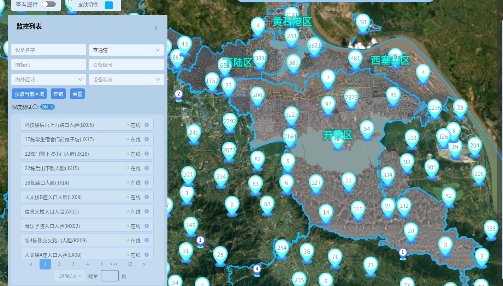
Task: Play the 信息大楼入口人脸(AX11) camera stream
Action: [x=147, y=211]
